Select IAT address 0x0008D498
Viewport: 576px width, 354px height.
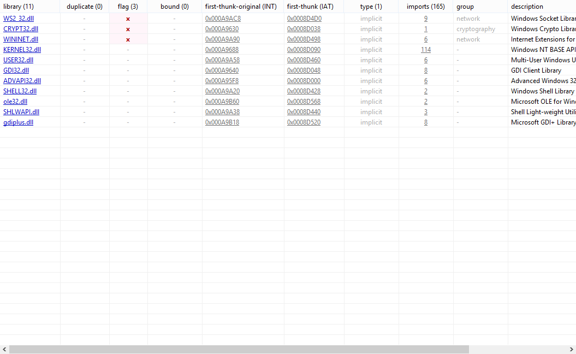coord(304,39)
